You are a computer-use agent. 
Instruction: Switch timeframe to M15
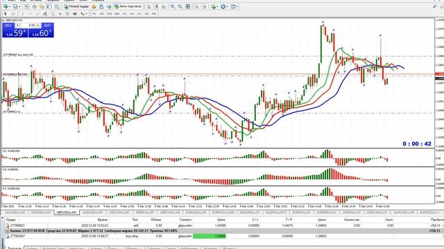coord(109,14)
